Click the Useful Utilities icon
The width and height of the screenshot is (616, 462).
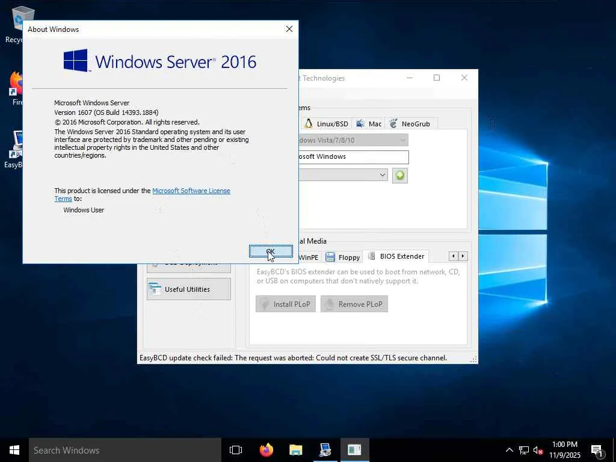tap(155, 289)
